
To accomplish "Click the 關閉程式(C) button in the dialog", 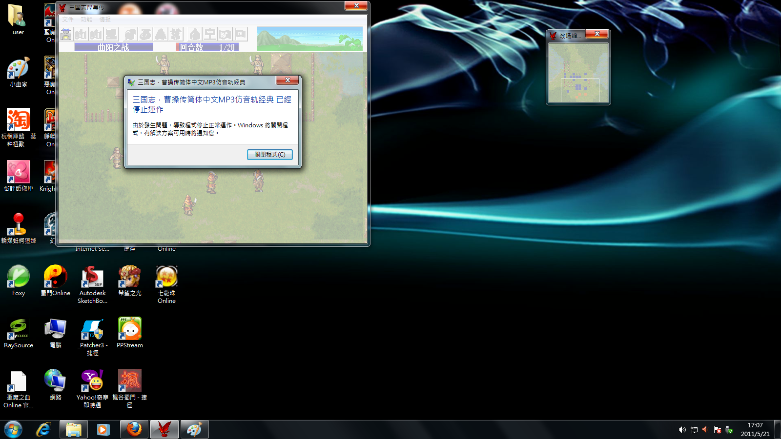I will coord(270,155).
